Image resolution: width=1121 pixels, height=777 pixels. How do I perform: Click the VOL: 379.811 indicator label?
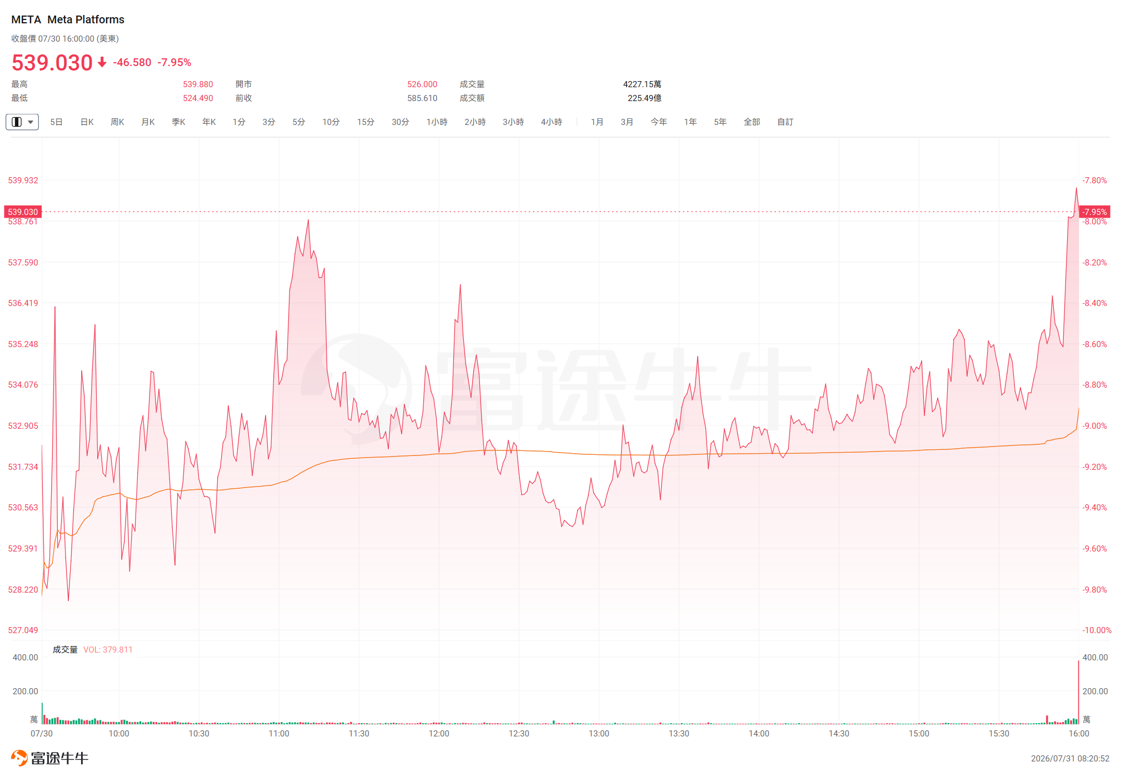coord(108,650)
